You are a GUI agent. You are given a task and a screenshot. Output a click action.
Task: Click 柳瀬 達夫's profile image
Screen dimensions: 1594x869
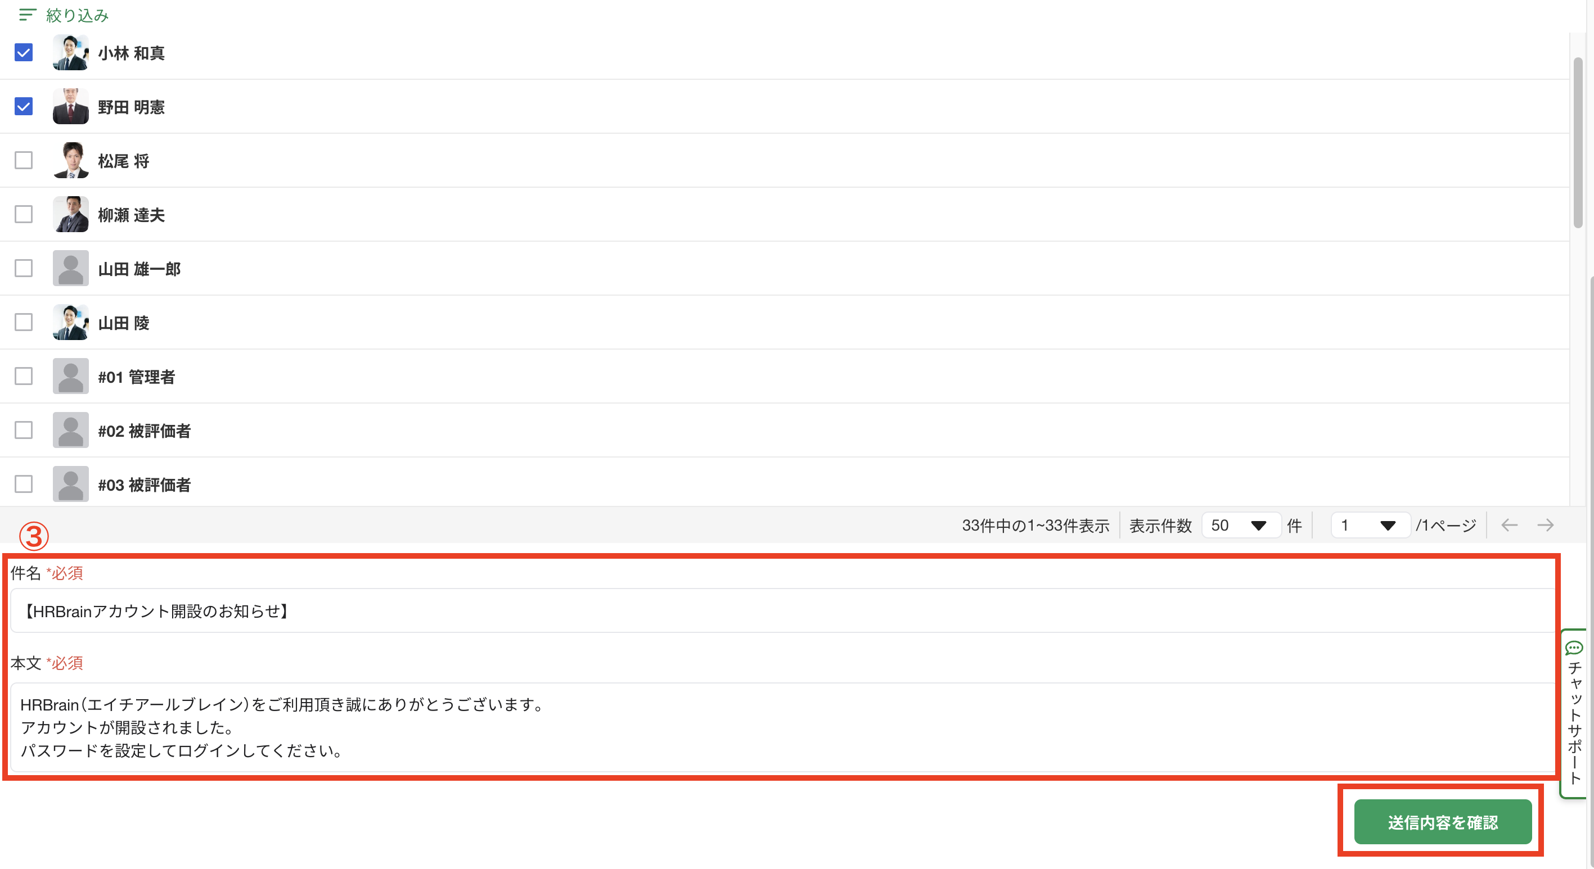70,215
